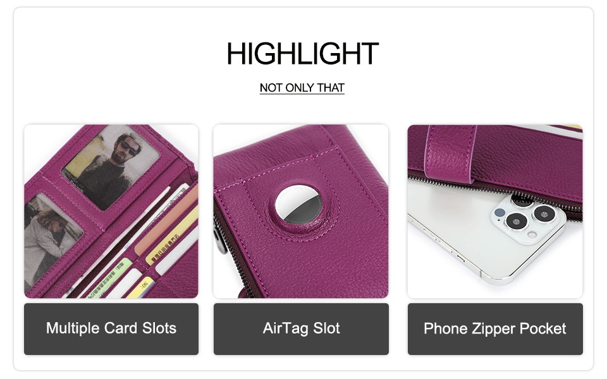This screenshot has height=379, width=607.
Task: Select the Multiple Card Slots wallet image
Action: pos(111,211)
